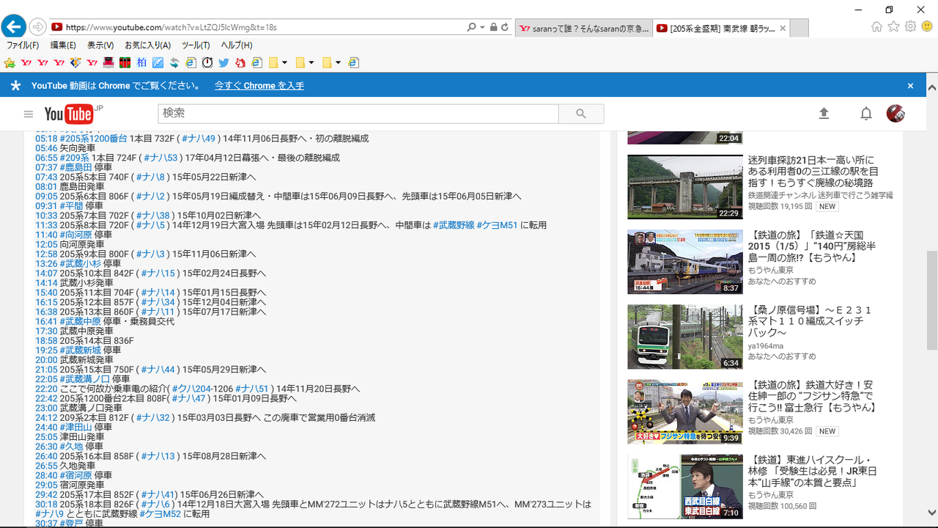938x528 pixels.
Task: Open the ya1964ma channel name
Action: click(x=766, y=345)
